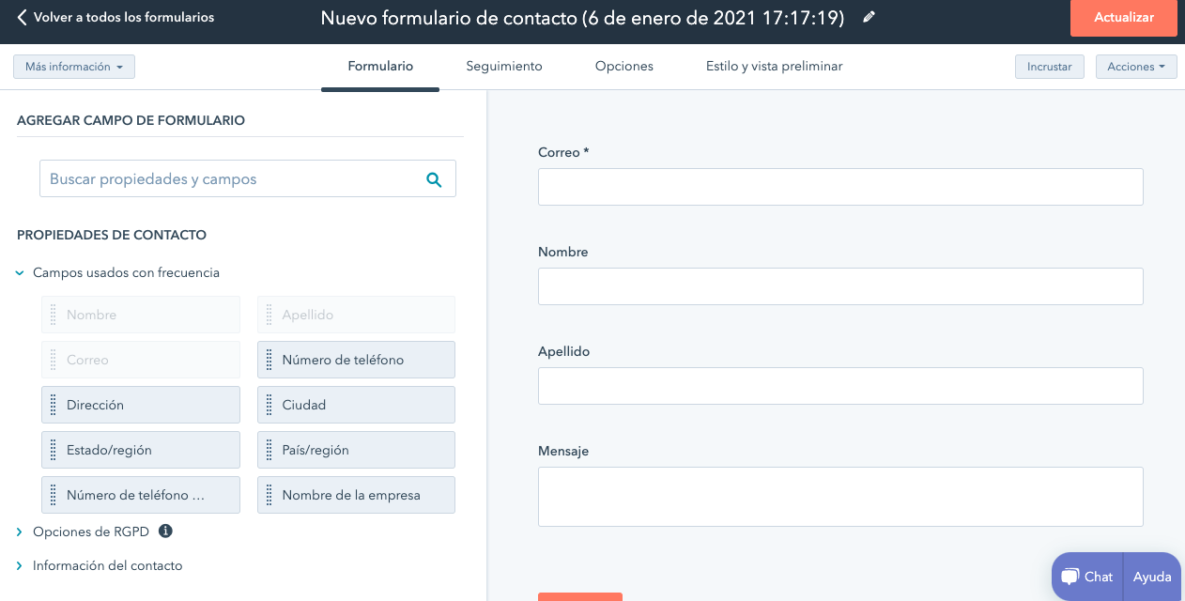The width and height of the screenshot is (1185, 601).
Task: Select the País/región field chip
Action: click(x=356, y=450)
